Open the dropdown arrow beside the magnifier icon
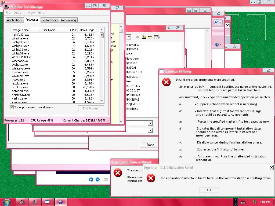This screenshot has height=206, width=275. click(x=221, y=22)
